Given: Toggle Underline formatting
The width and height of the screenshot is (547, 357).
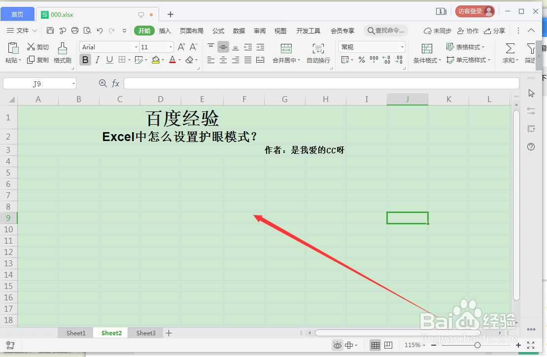Looking at the screenshot, I should pos(109,60).
